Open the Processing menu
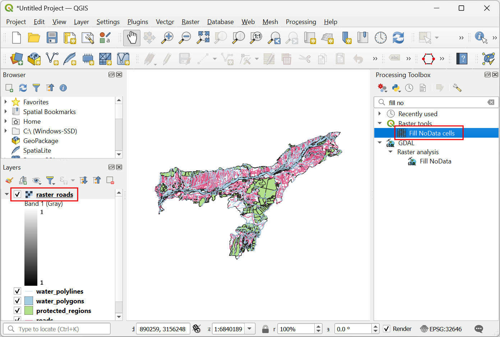The width and height of the screenshot is (500, 337). pyautogui.click(x=301, y=22)
